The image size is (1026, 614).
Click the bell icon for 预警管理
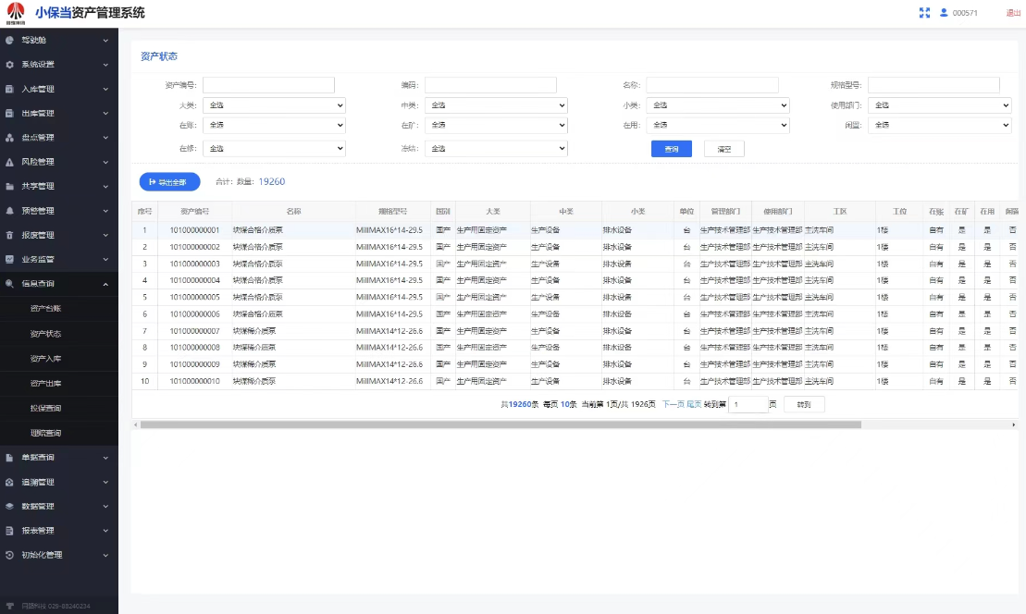(x=9, y=211)
